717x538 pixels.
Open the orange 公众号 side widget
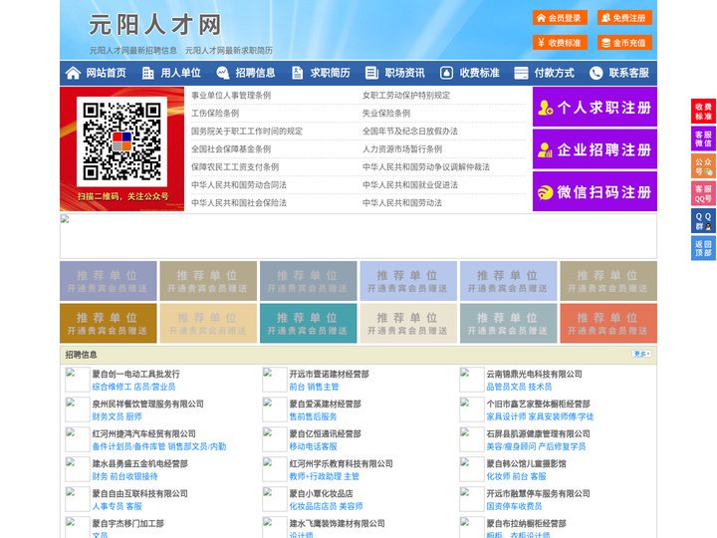(703, 166)
